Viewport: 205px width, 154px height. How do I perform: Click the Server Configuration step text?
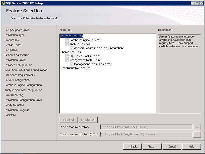point(17,80)
